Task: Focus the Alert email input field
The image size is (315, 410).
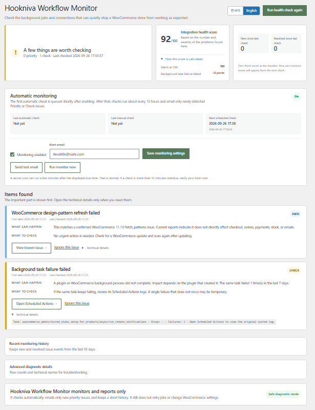Action: [x=94, y=154]
